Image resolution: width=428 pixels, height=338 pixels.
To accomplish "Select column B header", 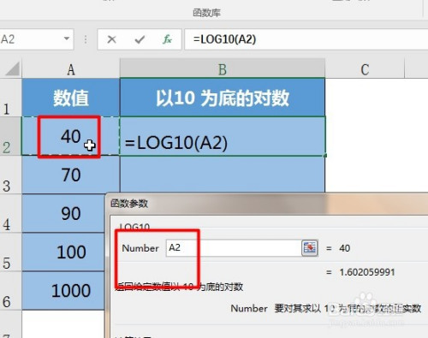I will (x=223, y=69).
